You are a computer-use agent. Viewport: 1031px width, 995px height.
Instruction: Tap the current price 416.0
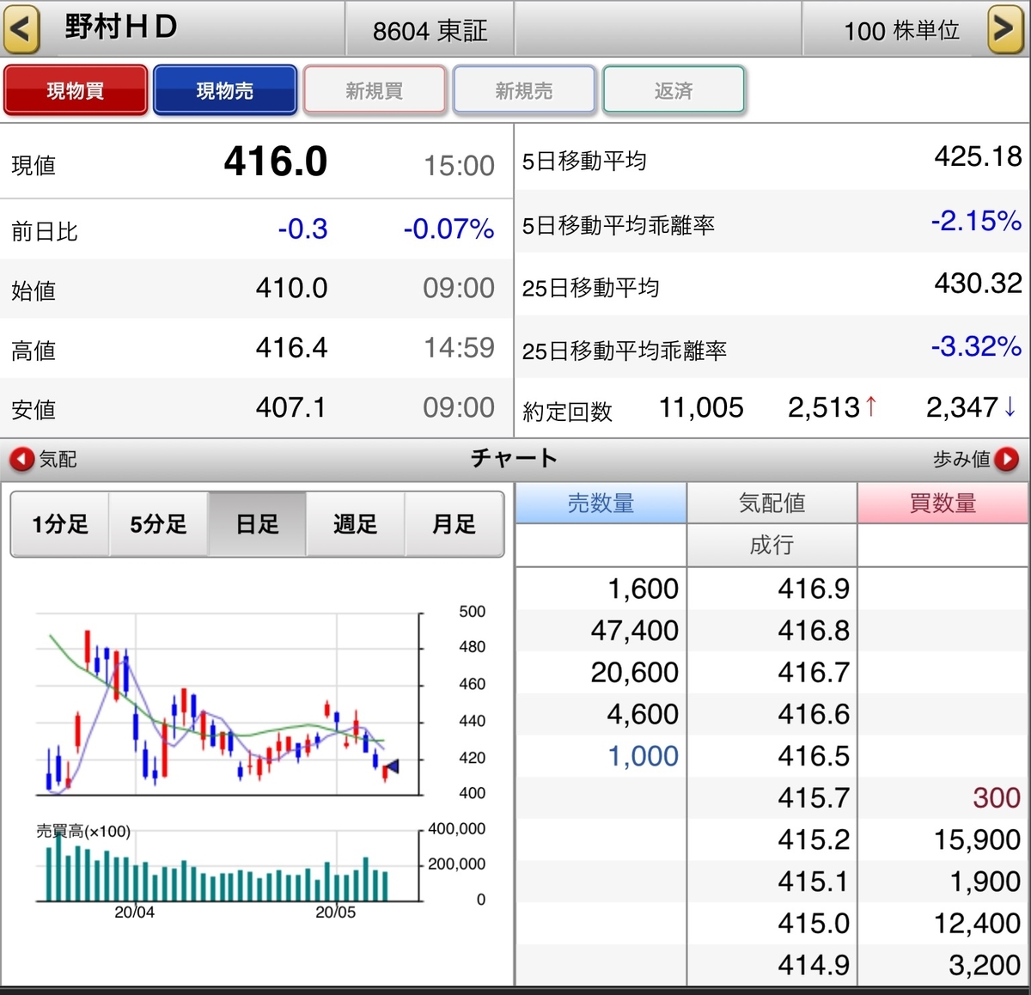click(276, 162)
